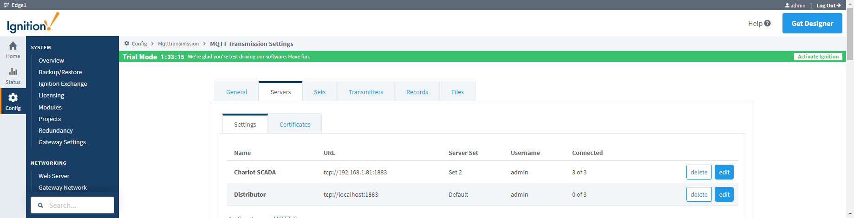Click the Set 2 server set value
The width and height of the screenshot is (854, 218).
455,172
